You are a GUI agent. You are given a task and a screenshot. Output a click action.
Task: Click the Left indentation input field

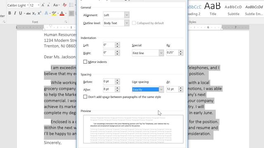pos(109,45)
